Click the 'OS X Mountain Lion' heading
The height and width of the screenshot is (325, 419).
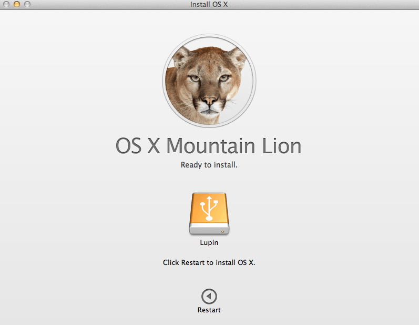[x=209, y=146]
